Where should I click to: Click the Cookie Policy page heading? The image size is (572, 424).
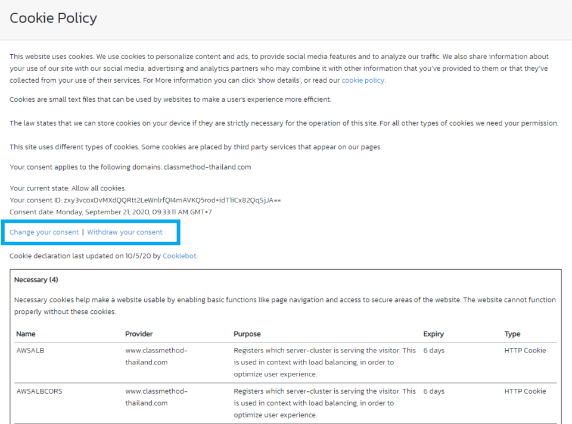click(53, 18)
